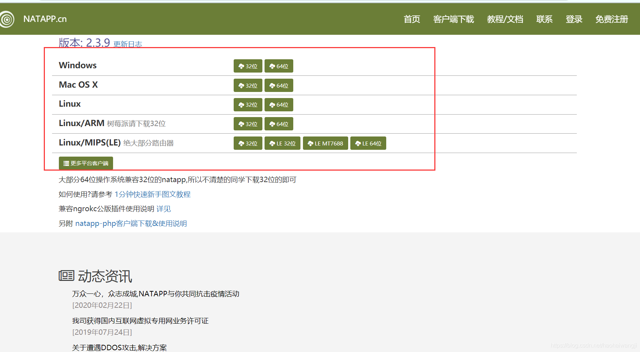Click the Linux/ARM platform label
This screenshot has width=640, height=352.
pyautogui.click(x=82, y=123)
